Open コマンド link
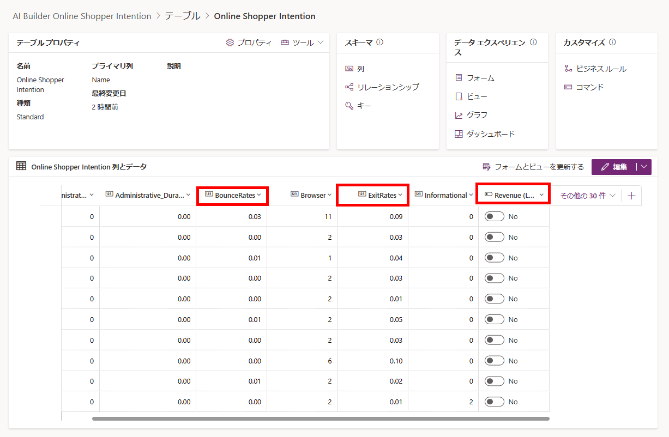Screen dimensions: 669x437 pos(590,87)
